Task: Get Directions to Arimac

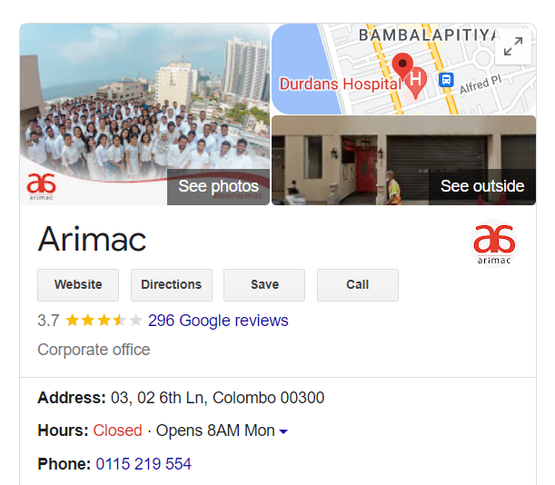Action: click(x=172, y=285)
